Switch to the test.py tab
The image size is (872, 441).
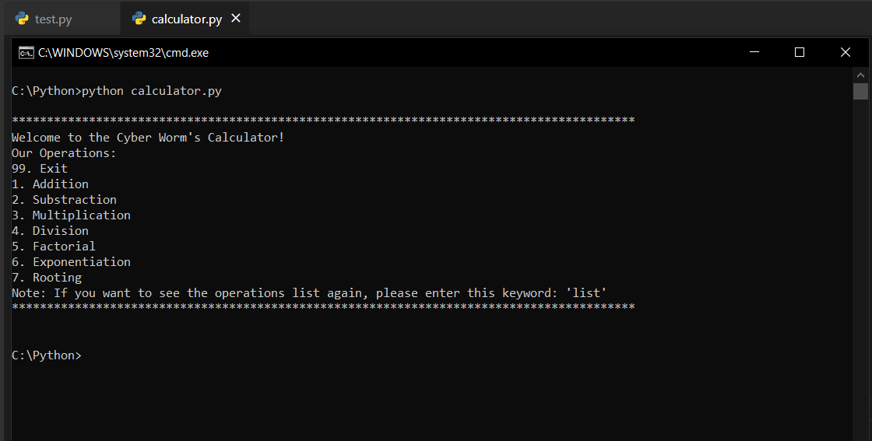click(x=53, y=19)
